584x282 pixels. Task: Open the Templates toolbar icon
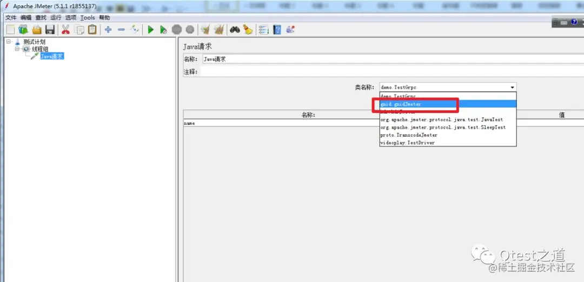click(x=23, y=29)
